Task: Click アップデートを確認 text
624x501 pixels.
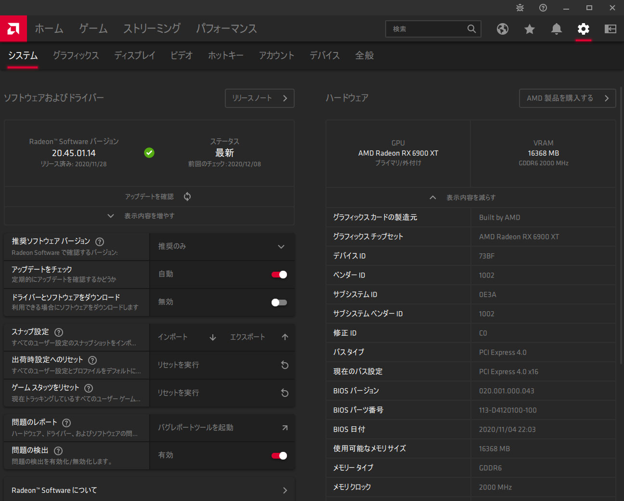Action: point(149,197)
